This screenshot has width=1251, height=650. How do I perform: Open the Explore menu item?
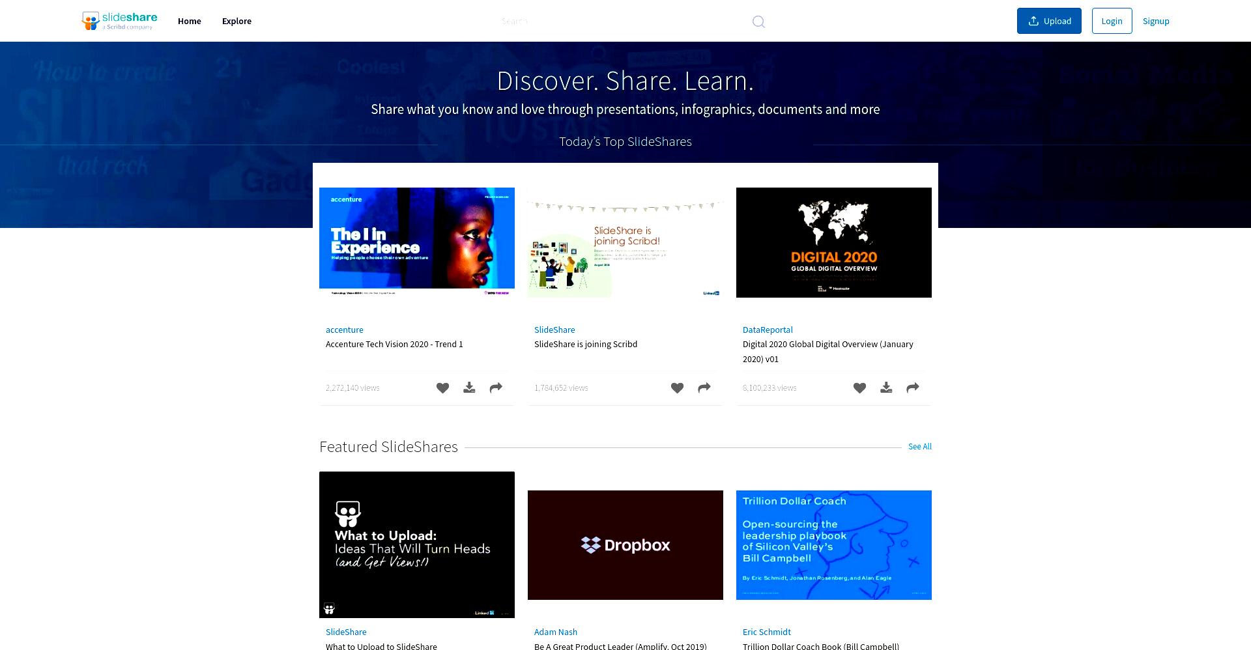pos(237,21)
